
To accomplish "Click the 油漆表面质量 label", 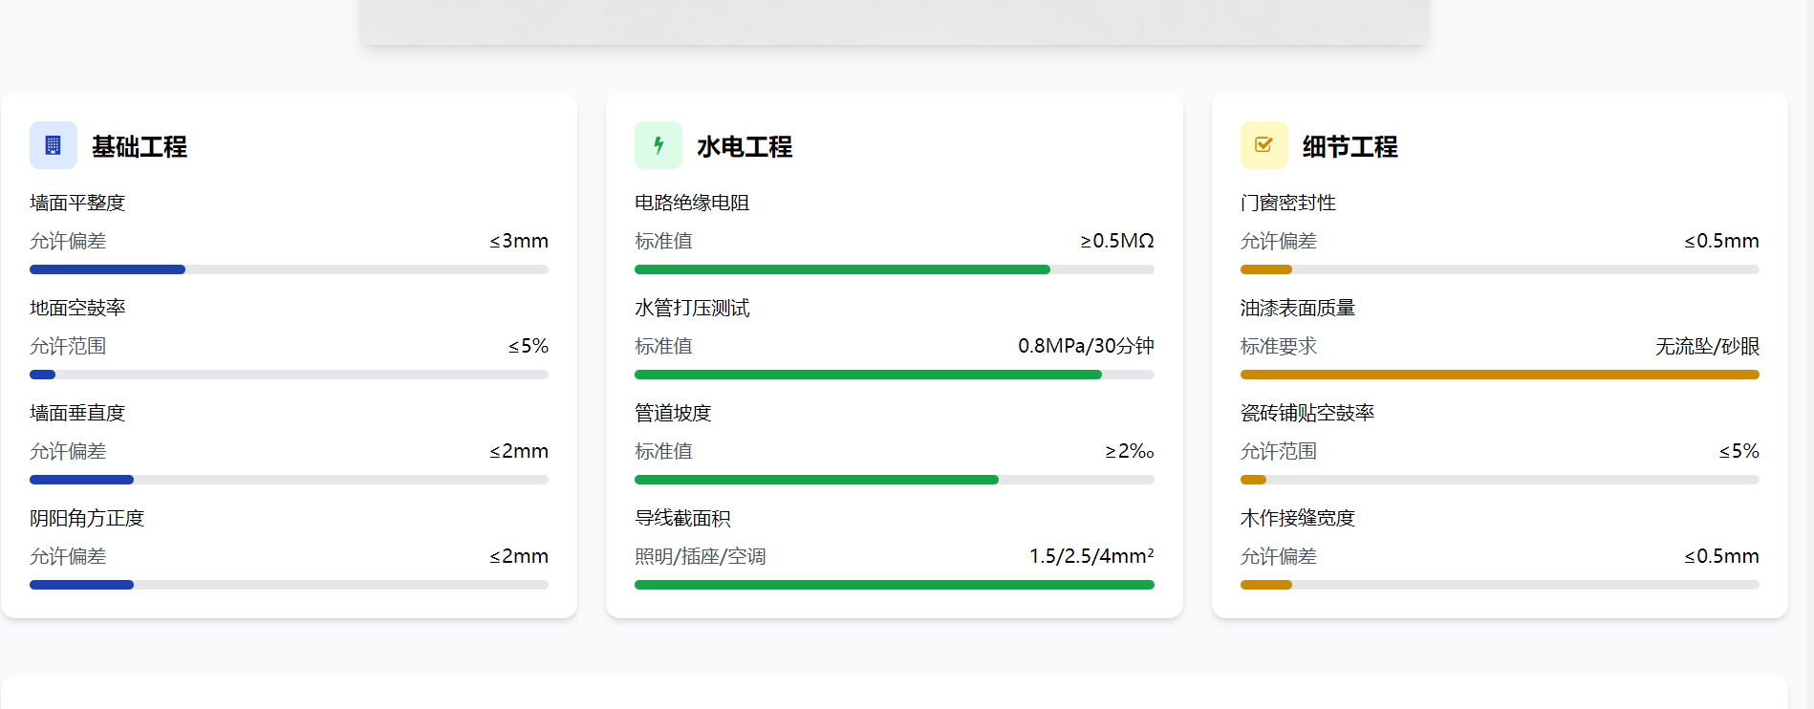I will (x=1298, y=308).
